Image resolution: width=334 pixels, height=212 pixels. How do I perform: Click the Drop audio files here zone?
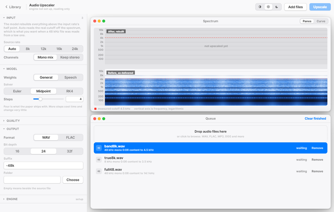point(211,134)
